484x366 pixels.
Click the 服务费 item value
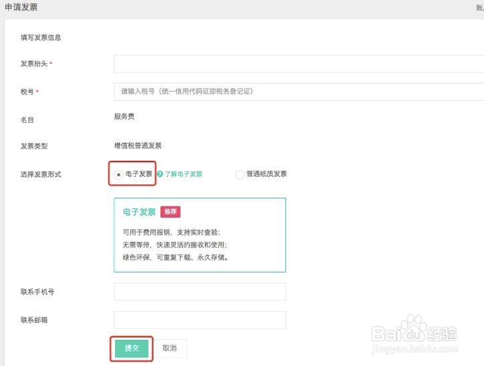124,116
